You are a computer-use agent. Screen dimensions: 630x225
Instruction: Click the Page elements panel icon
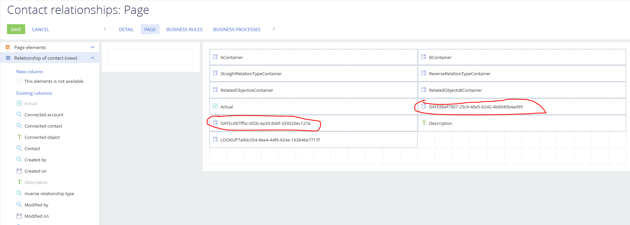8,47
